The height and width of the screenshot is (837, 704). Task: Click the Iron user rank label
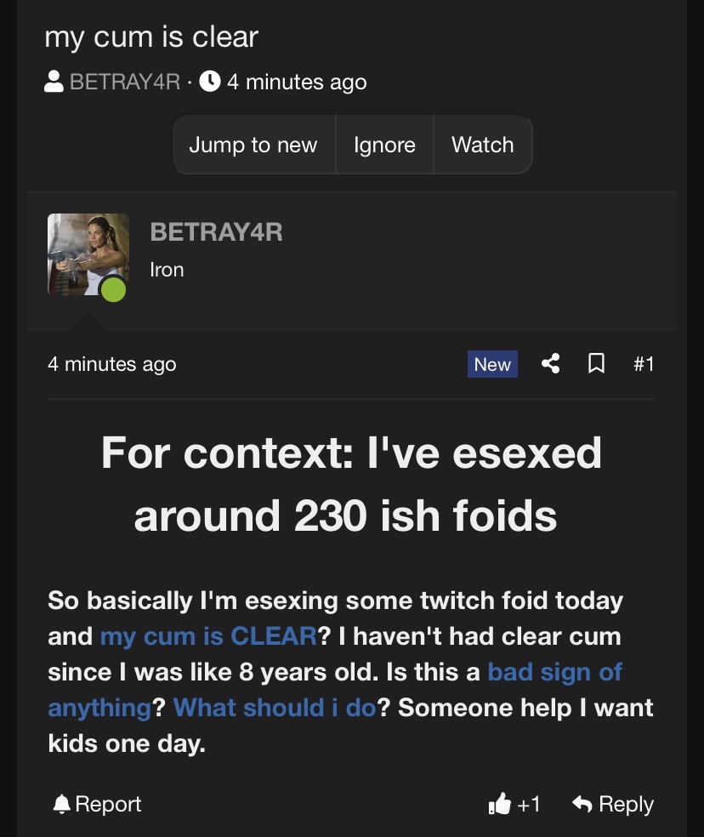click(167, 270)
